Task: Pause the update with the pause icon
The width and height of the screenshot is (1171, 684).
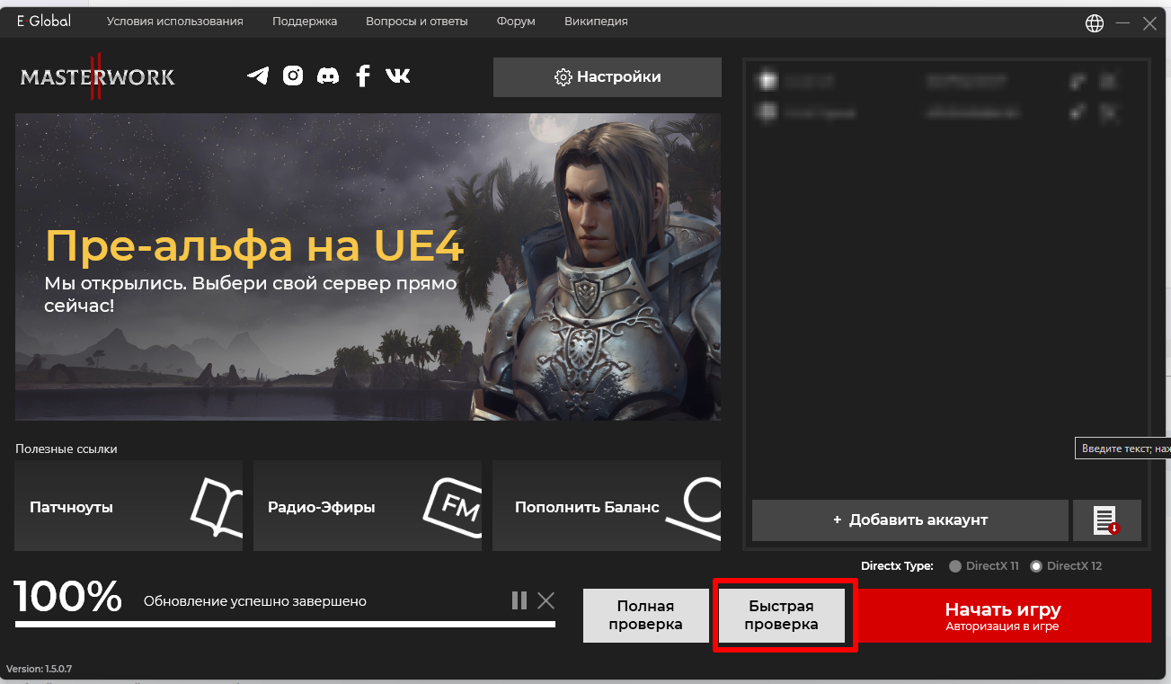Action: (519, 600)
